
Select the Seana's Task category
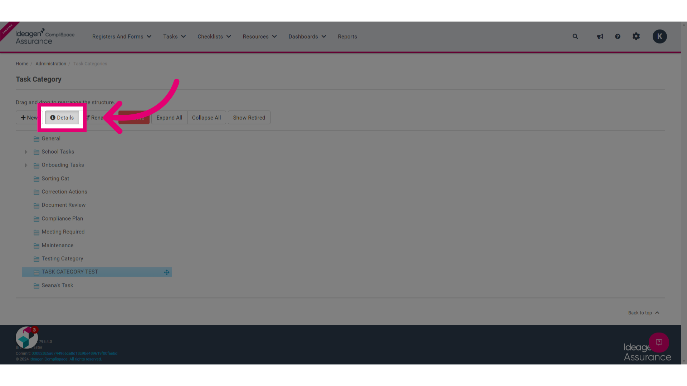(x=57, y=286)
